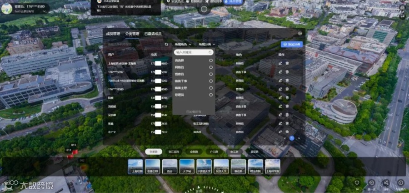Delete the member with phone ending 9142
Viewport: 409px width, 193px height.
click(287, 115)
